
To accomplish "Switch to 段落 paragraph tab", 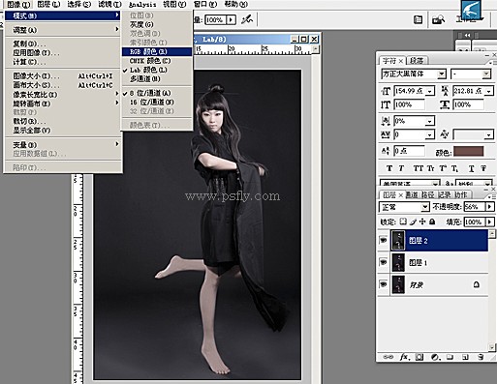I will tap(417, 61).
